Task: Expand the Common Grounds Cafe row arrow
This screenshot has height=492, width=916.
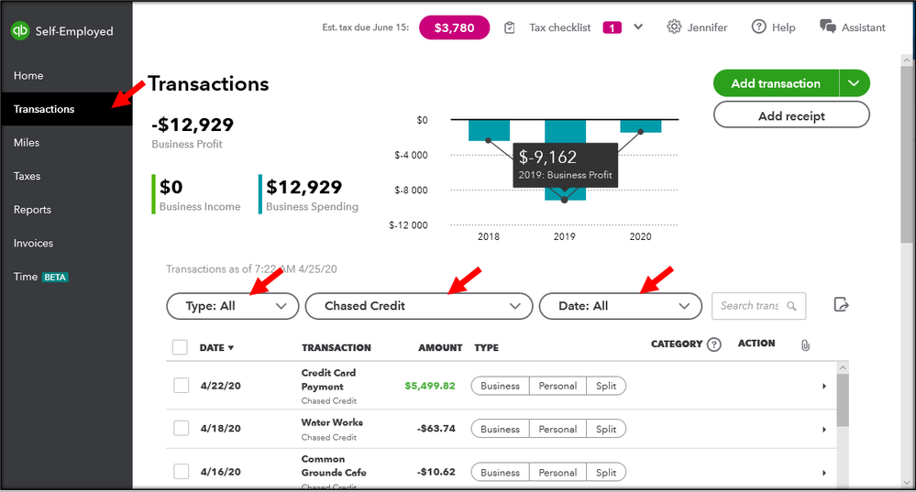Action: pyautogui.click(x=824, y=472)
